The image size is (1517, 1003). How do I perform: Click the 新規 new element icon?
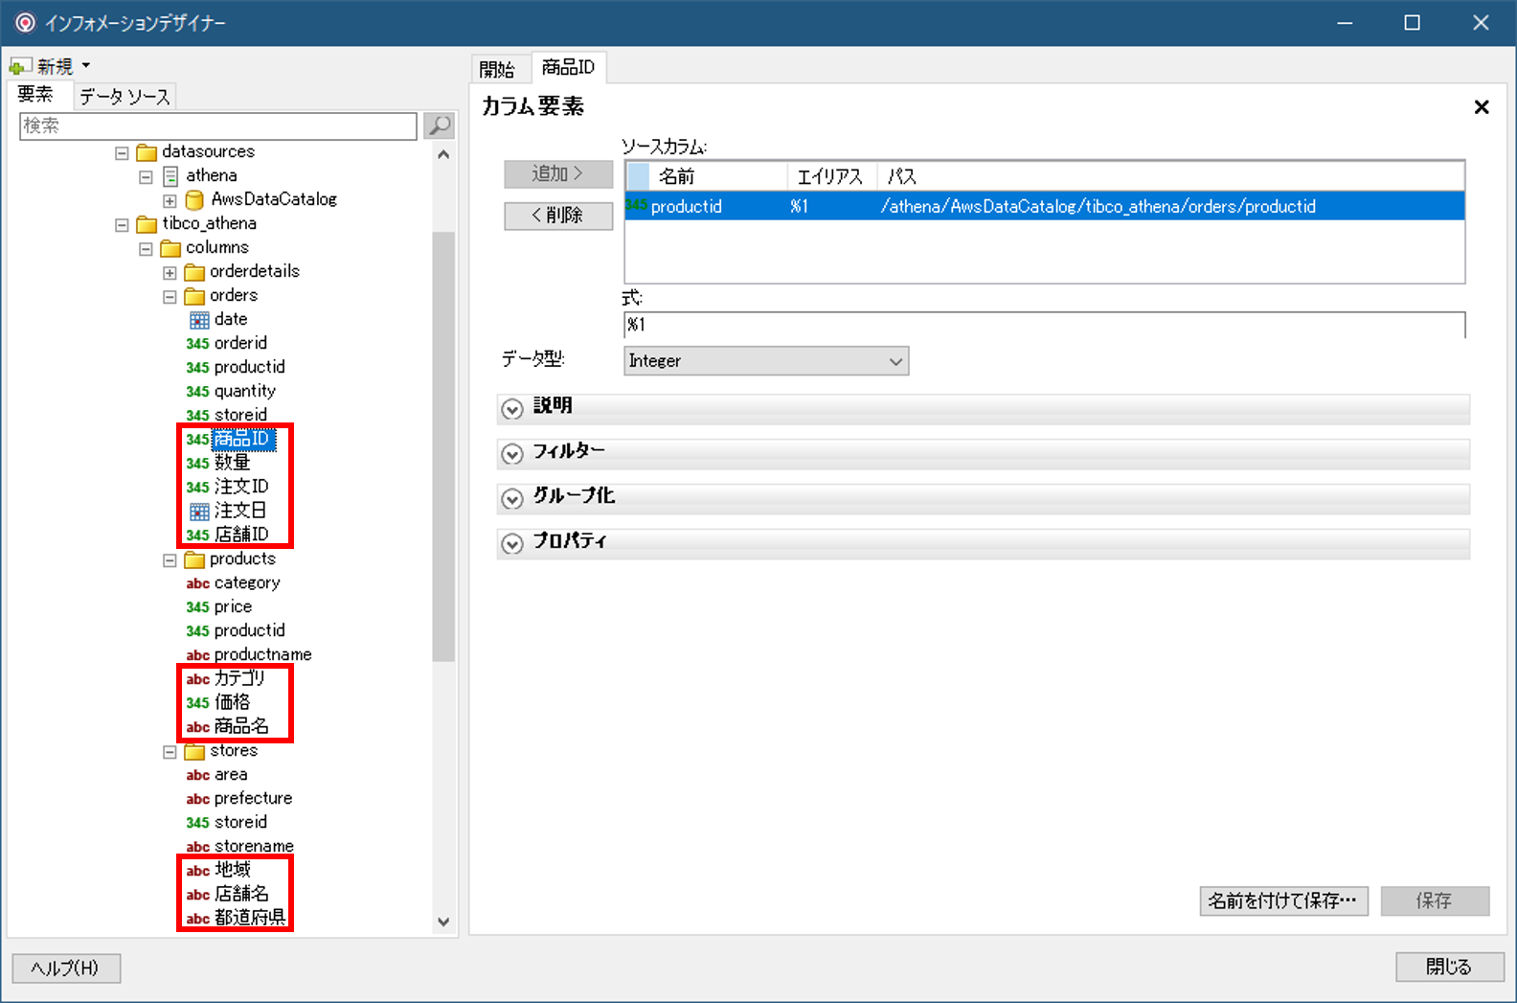click(x=20, y=66)
